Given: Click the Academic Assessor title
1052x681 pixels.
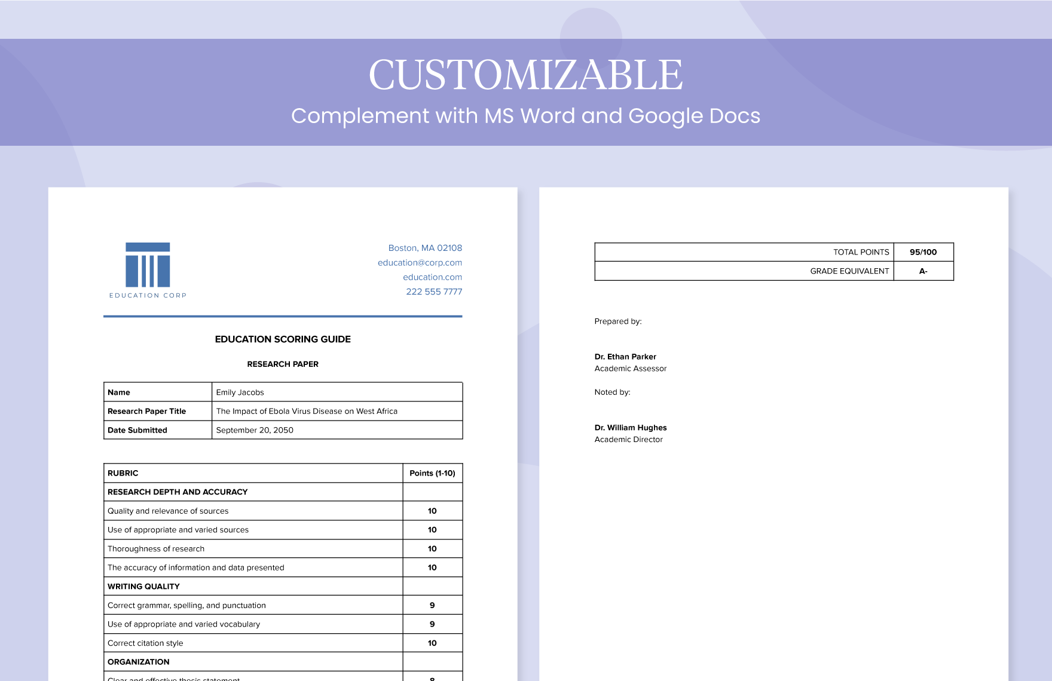Looking at the screenshot, I should pos(631,369).
